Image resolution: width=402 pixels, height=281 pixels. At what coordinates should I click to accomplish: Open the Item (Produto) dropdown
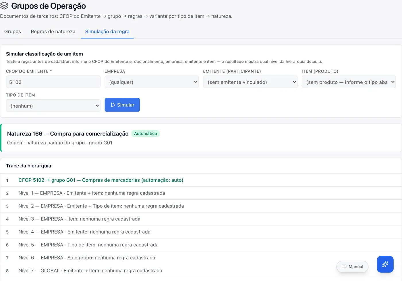(x=349, y=82)
